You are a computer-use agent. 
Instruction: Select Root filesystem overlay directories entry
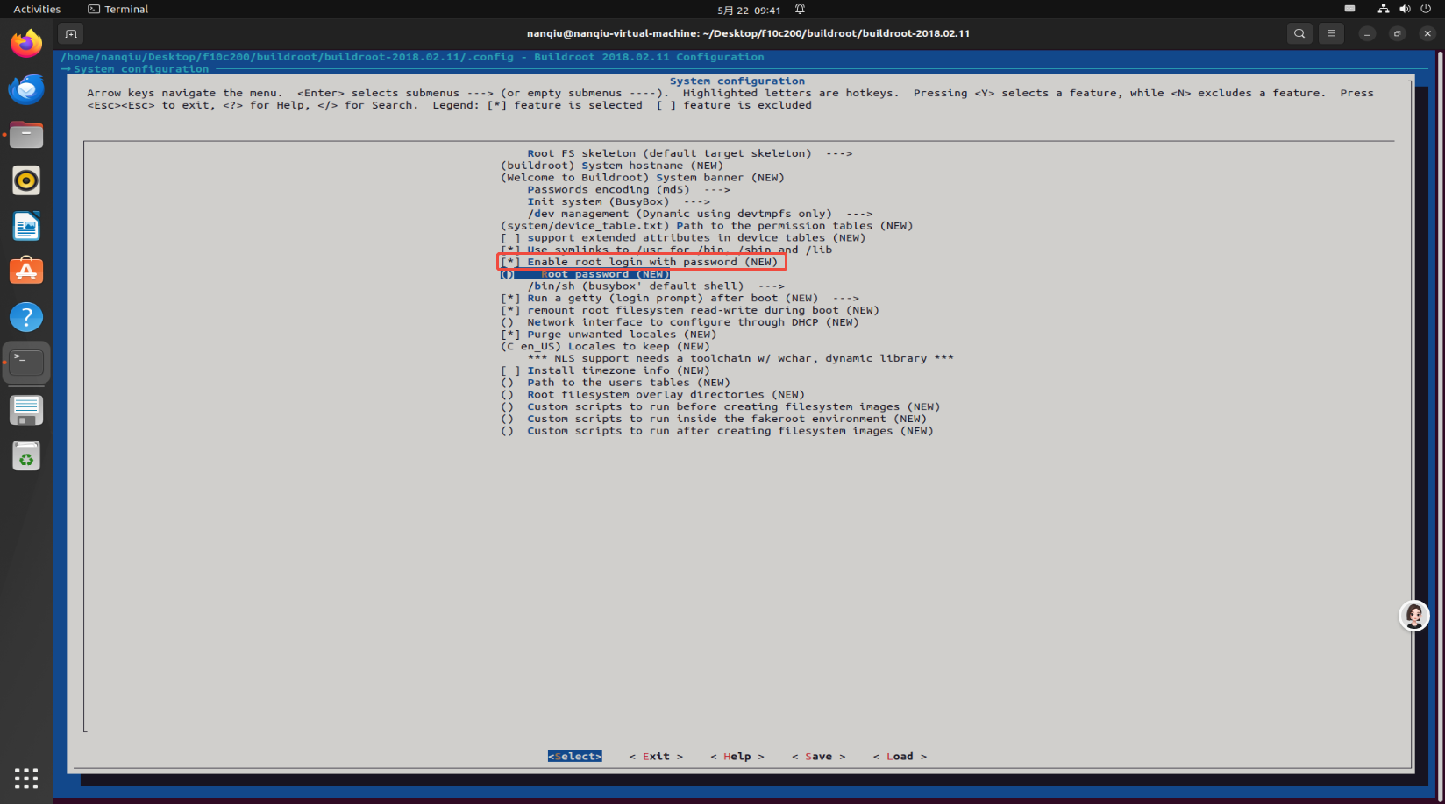(x=652, y=395)
